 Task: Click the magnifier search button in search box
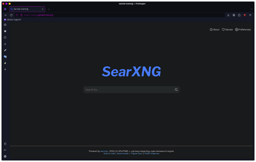point(176,90)
